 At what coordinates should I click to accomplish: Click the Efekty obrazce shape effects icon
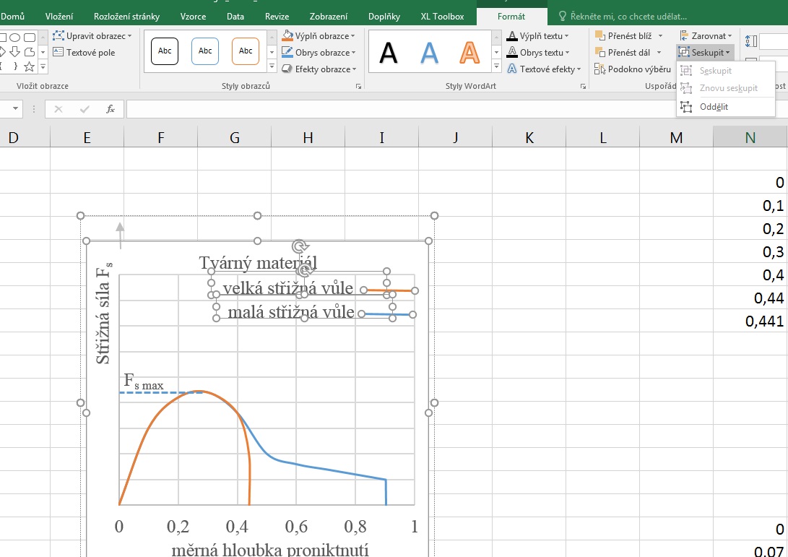coord(287,69)
